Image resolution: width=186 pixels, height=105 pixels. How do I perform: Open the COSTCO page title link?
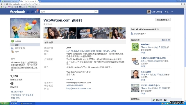(153, 58)
